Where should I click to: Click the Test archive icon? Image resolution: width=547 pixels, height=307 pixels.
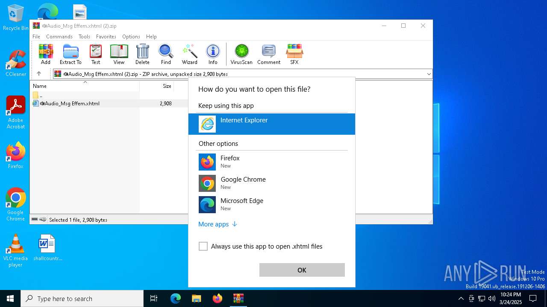click(x=96, y=54)
